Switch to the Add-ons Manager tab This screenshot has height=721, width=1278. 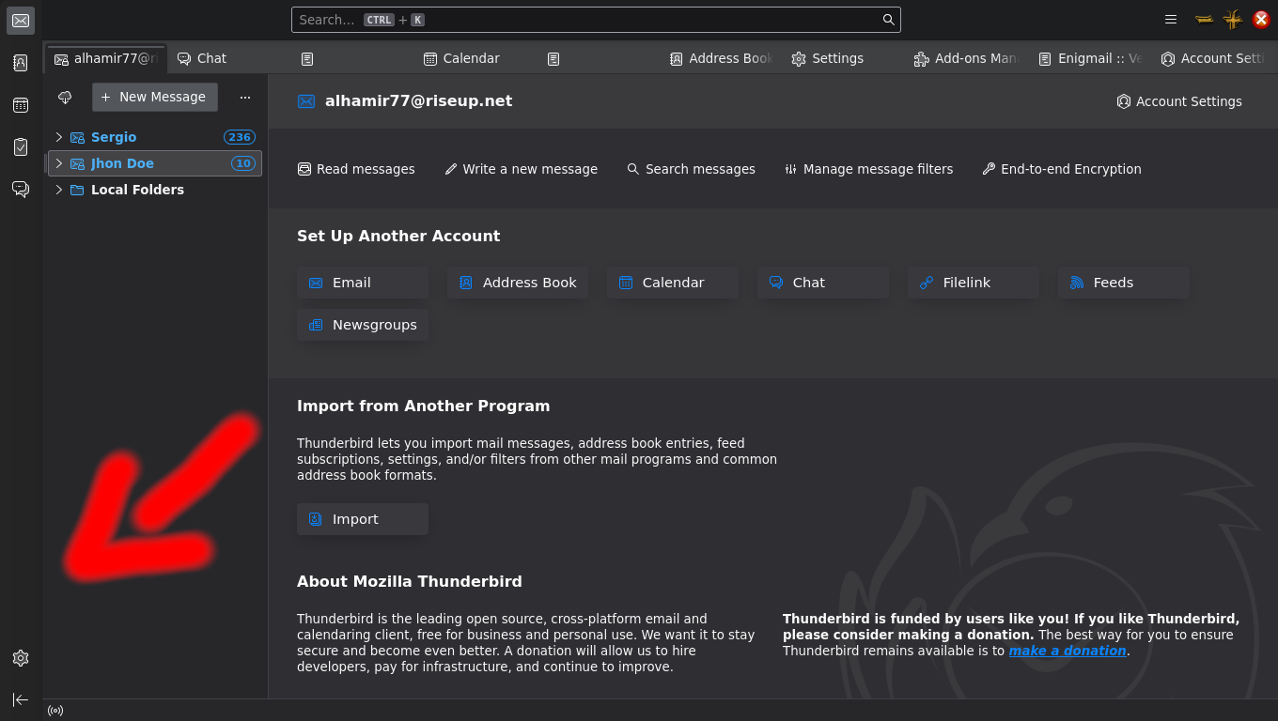click(x=966, y=58)
